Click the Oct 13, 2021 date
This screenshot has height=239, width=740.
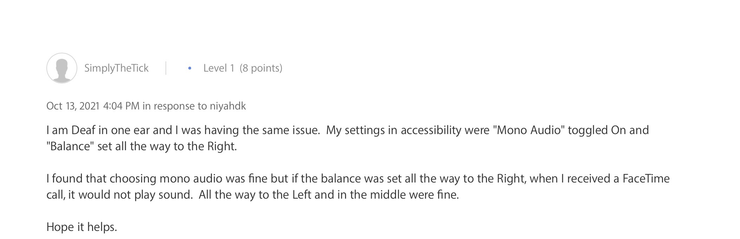73,106
